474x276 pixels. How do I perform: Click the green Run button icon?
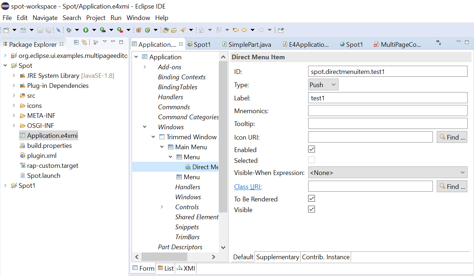pos(86,30)
